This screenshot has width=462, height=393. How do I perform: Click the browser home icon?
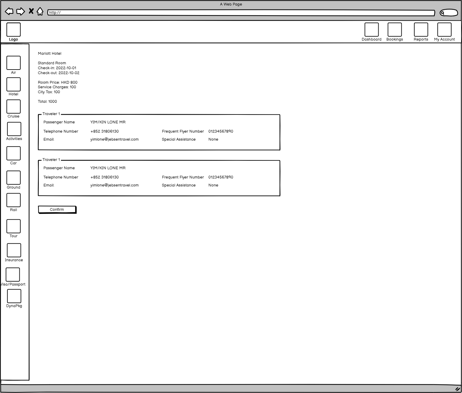click(x=40, y=12)
